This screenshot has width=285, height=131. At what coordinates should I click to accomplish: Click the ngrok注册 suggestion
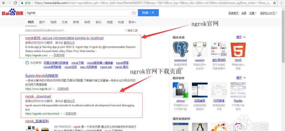71,67
